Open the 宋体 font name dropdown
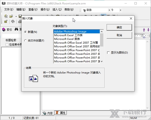The height and width of the screenshot is (120, 151). point(109,10)
